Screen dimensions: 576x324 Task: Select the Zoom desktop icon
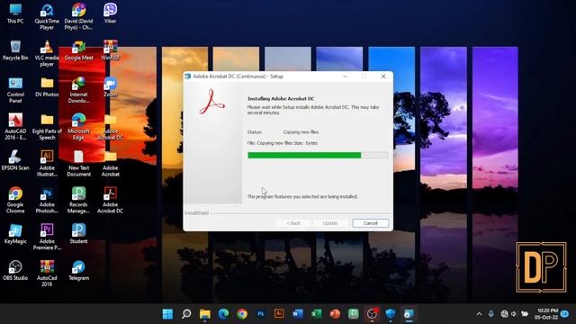click(110, 87)
